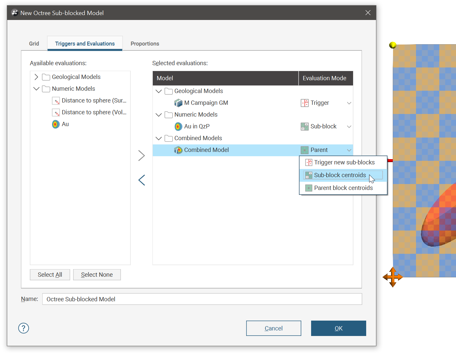Screen dimensions: 456x354
Task: Click the add evaluation right arrow
Action: (x=141, y=156)
